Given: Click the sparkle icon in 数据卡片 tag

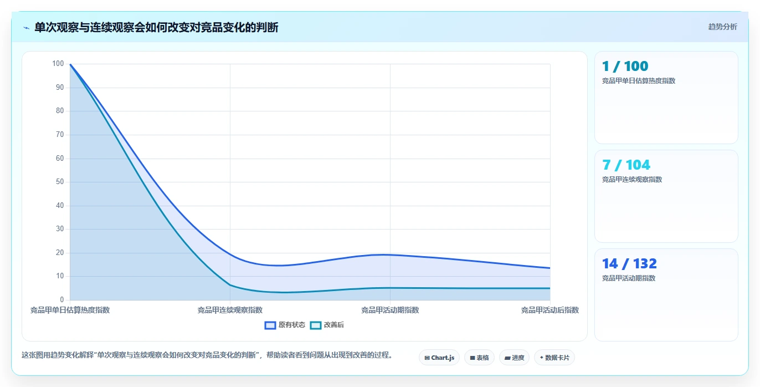Looking at the screenshot, I should tap(541, 358).
